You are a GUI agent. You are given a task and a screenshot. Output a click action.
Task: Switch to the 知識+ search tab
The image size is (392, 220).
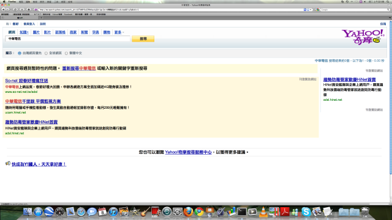pyautogui.click(x=24, y=32)
